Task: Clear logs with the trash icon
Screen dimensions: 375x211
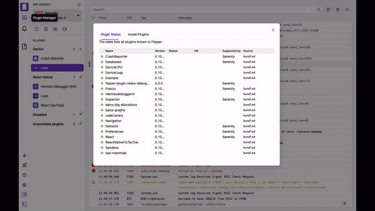Action: tap(337, 10)
